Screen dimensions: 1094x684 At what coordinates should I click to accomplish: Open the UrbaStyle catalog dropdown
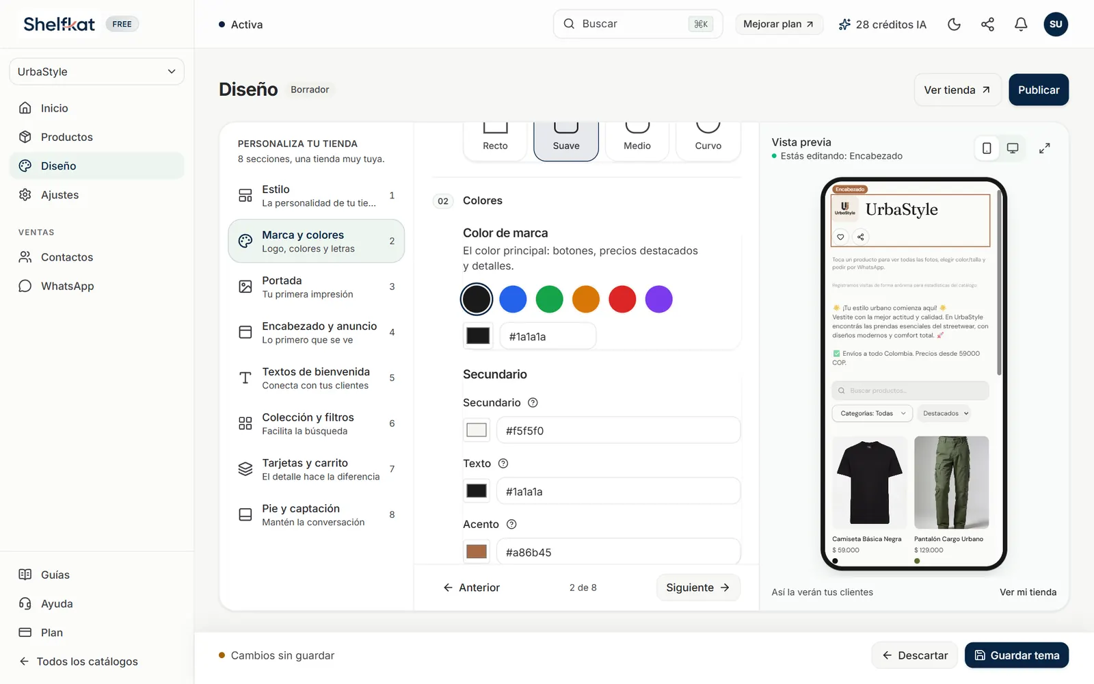pyautogui.click(x=96, y=72)
